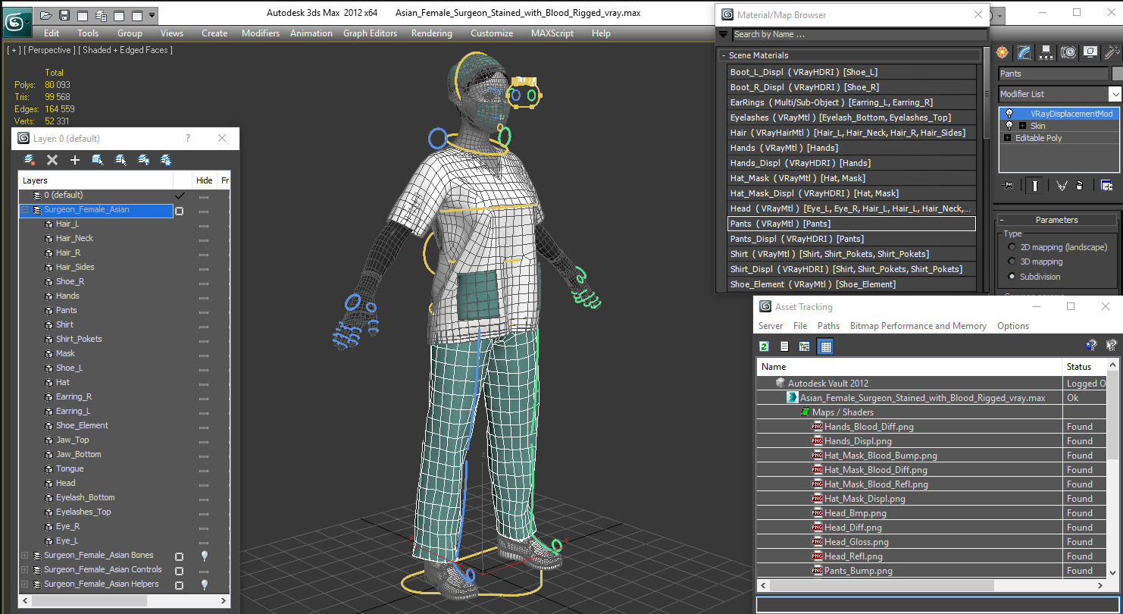The width and height of the screenshot is (1123, 614).
Task: Click Make Unique icon under modifier stack
Action: point(1062,186)
